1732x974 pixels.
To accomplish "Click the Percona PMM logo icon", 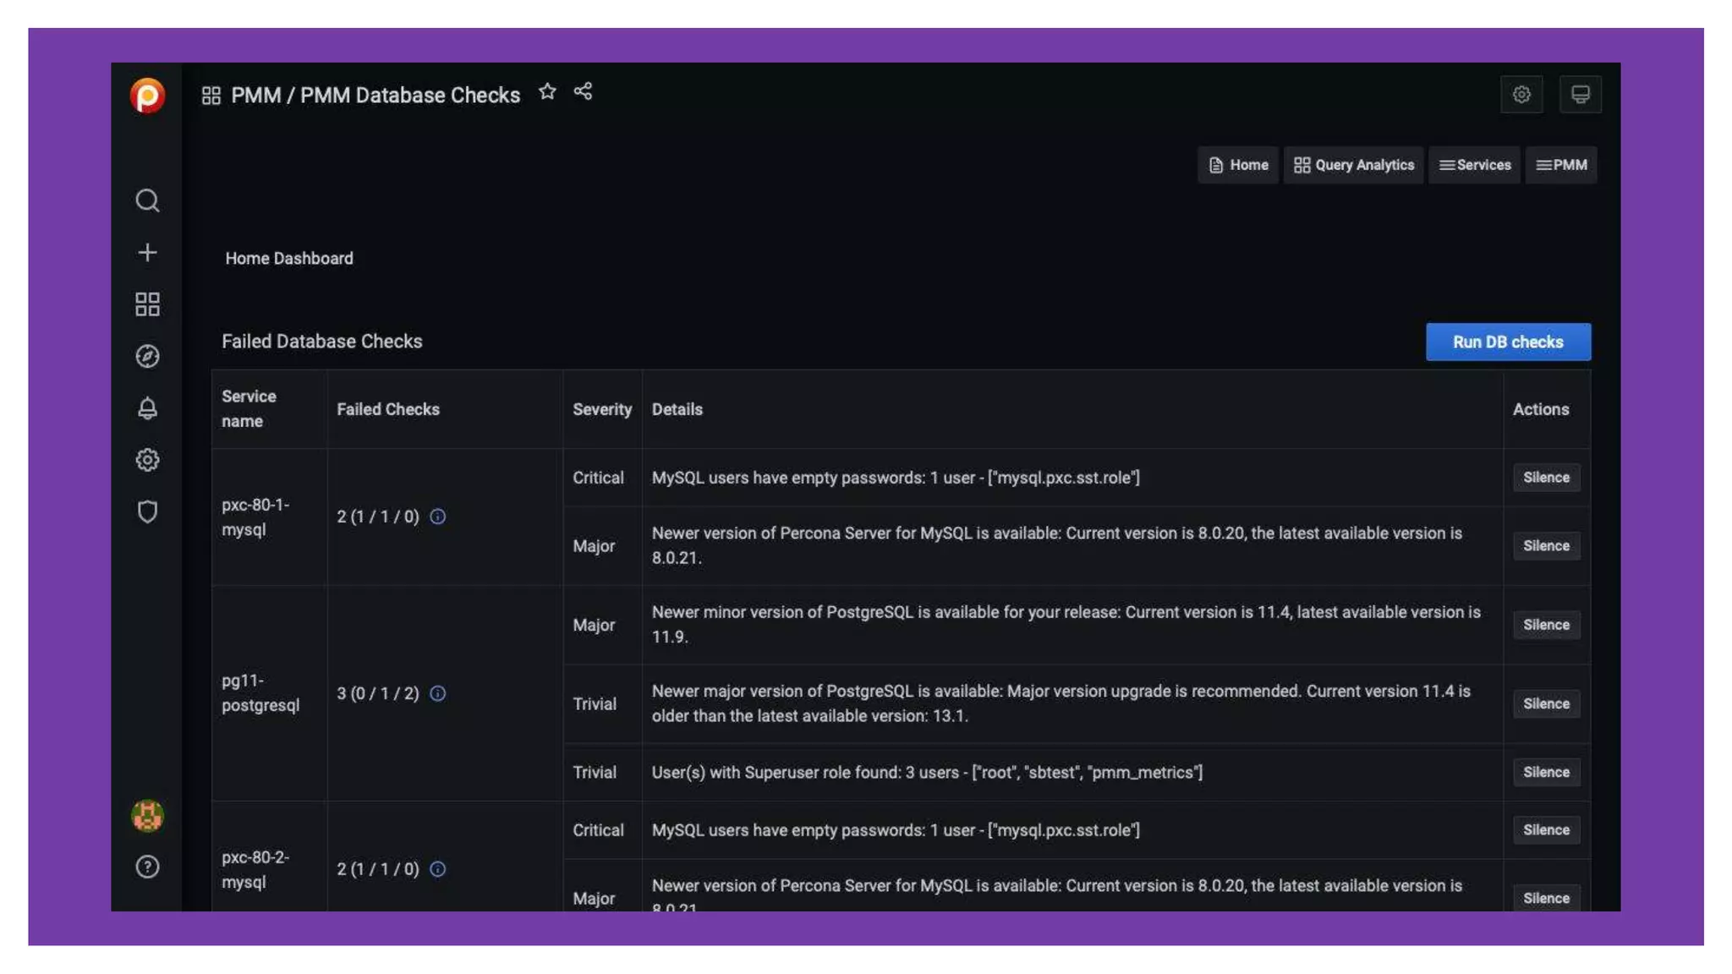I will pos(147,96).
